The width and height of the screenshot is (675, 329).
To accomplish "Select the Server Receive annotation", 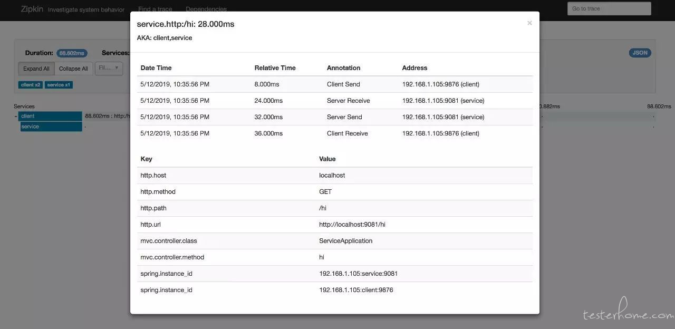I will pyautogui.click(x=349, y=100).
